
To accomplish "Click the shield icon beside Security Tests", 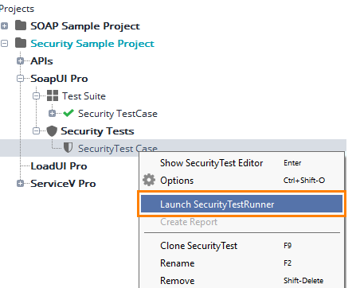I will tap(52, 131).
